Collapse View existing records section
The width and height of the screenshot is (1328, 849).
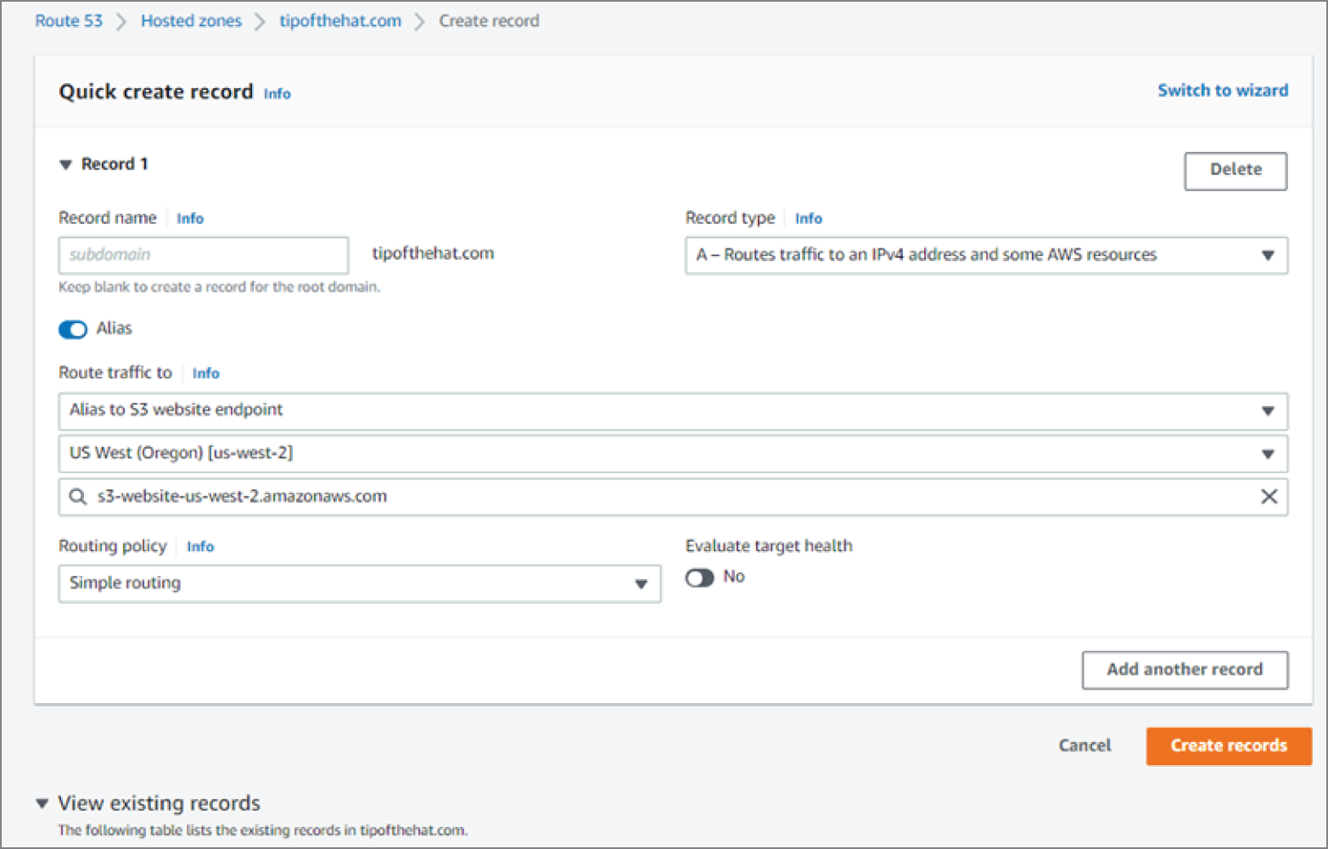point(42,803)
